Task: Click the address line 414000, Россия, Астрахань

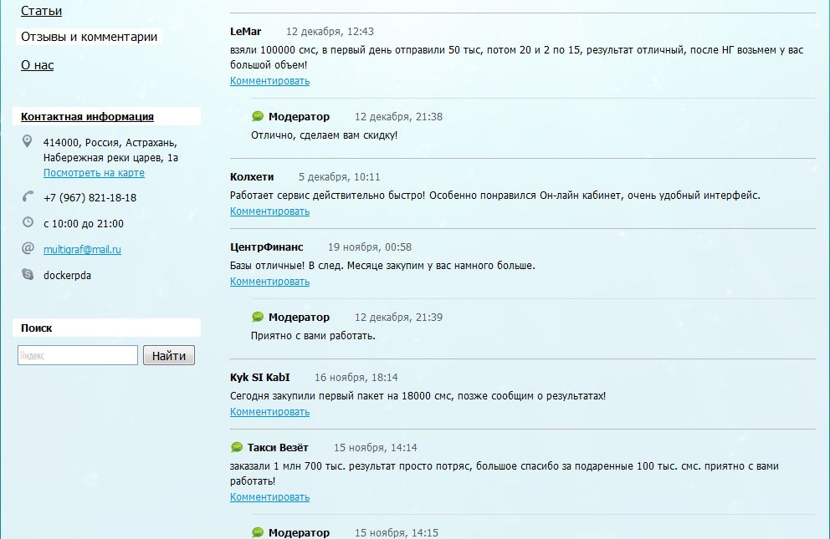Action: pos(110,143)
